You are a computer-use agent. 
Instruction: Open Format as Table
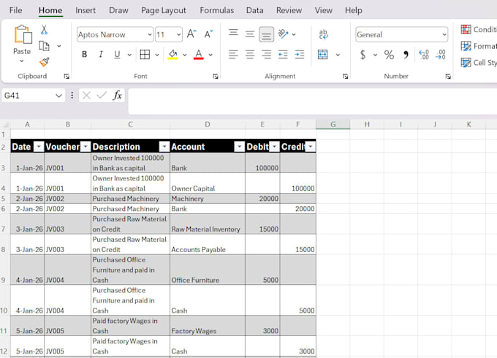(x=479, y=46)
